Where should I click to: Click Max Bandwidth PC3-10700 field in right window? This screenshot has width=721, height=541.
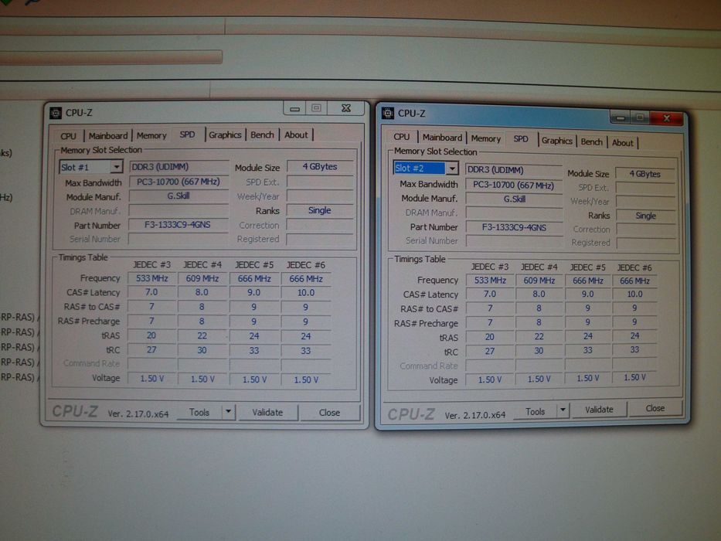[514, 185]
